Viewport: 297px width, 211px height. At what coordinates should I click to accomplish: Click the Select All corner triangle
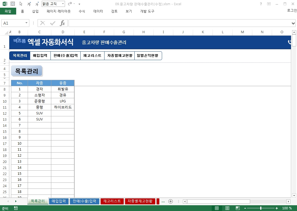(x=6, y=33)
